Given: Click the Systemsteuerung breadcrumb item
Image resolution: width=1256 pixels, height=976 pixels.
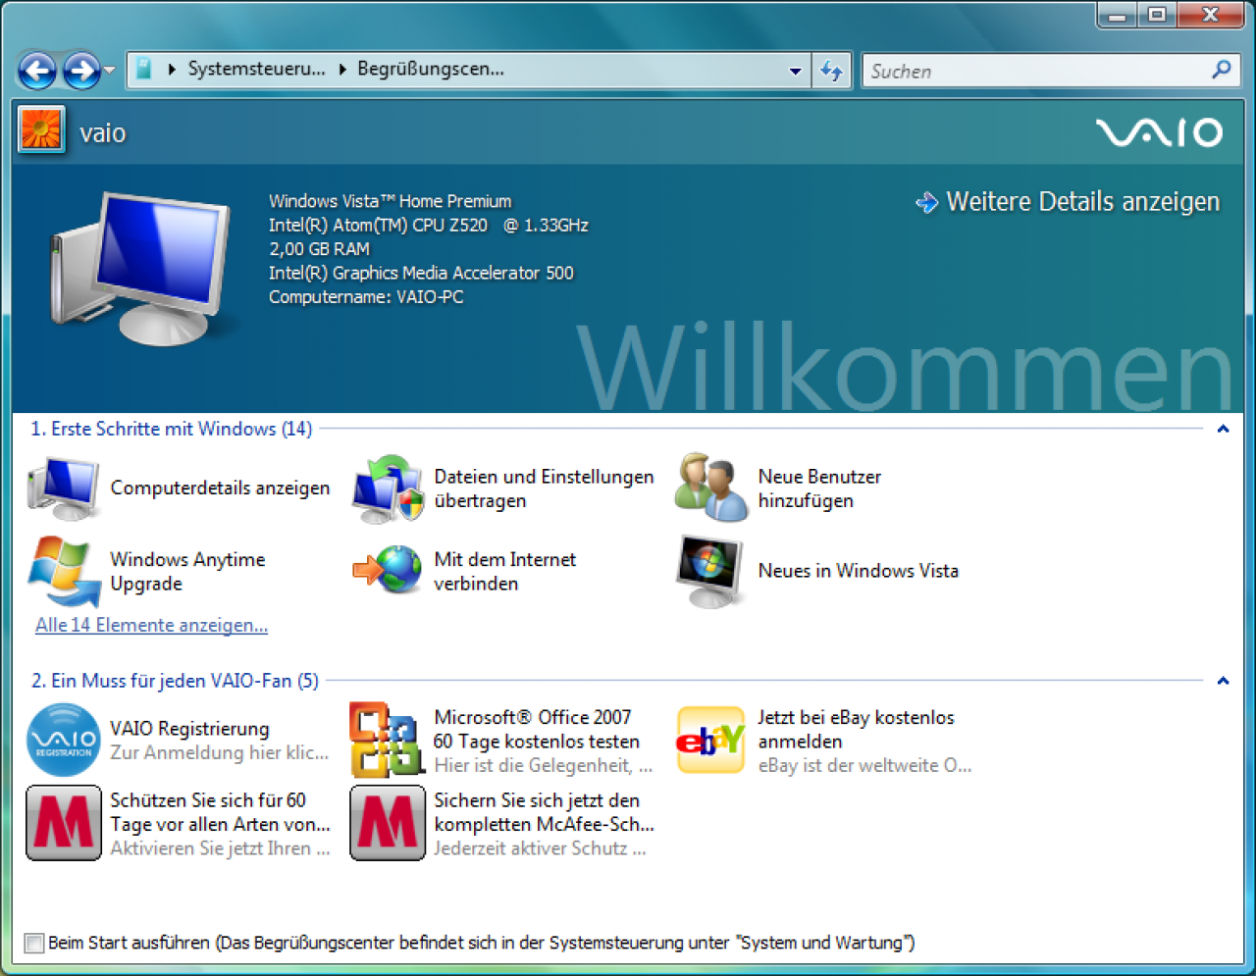Looking at the screenshot, I should (x=256, y=69).
